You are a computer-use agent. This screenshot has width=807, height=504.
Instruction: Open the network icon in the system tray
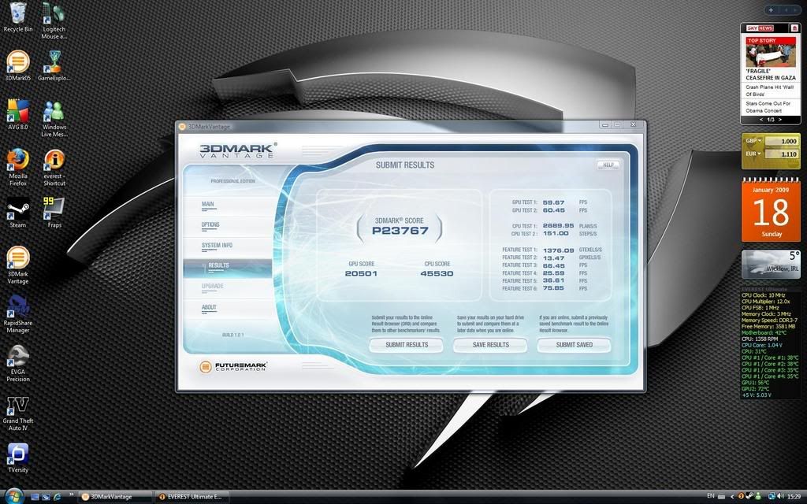[772, 496]
